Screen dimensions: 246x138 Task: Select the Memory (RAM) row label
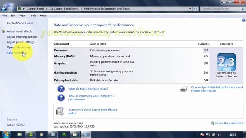(x=65, y=56)
